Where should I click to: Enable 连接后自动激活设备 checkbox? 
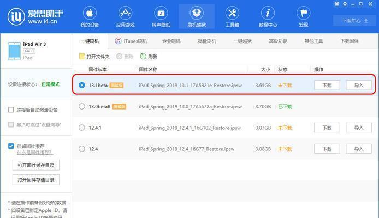tap(11, 110)
